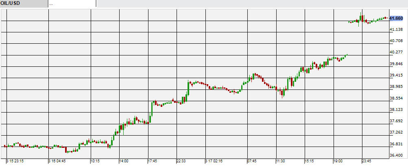Select the 15:15 time marker

(309, 161)
